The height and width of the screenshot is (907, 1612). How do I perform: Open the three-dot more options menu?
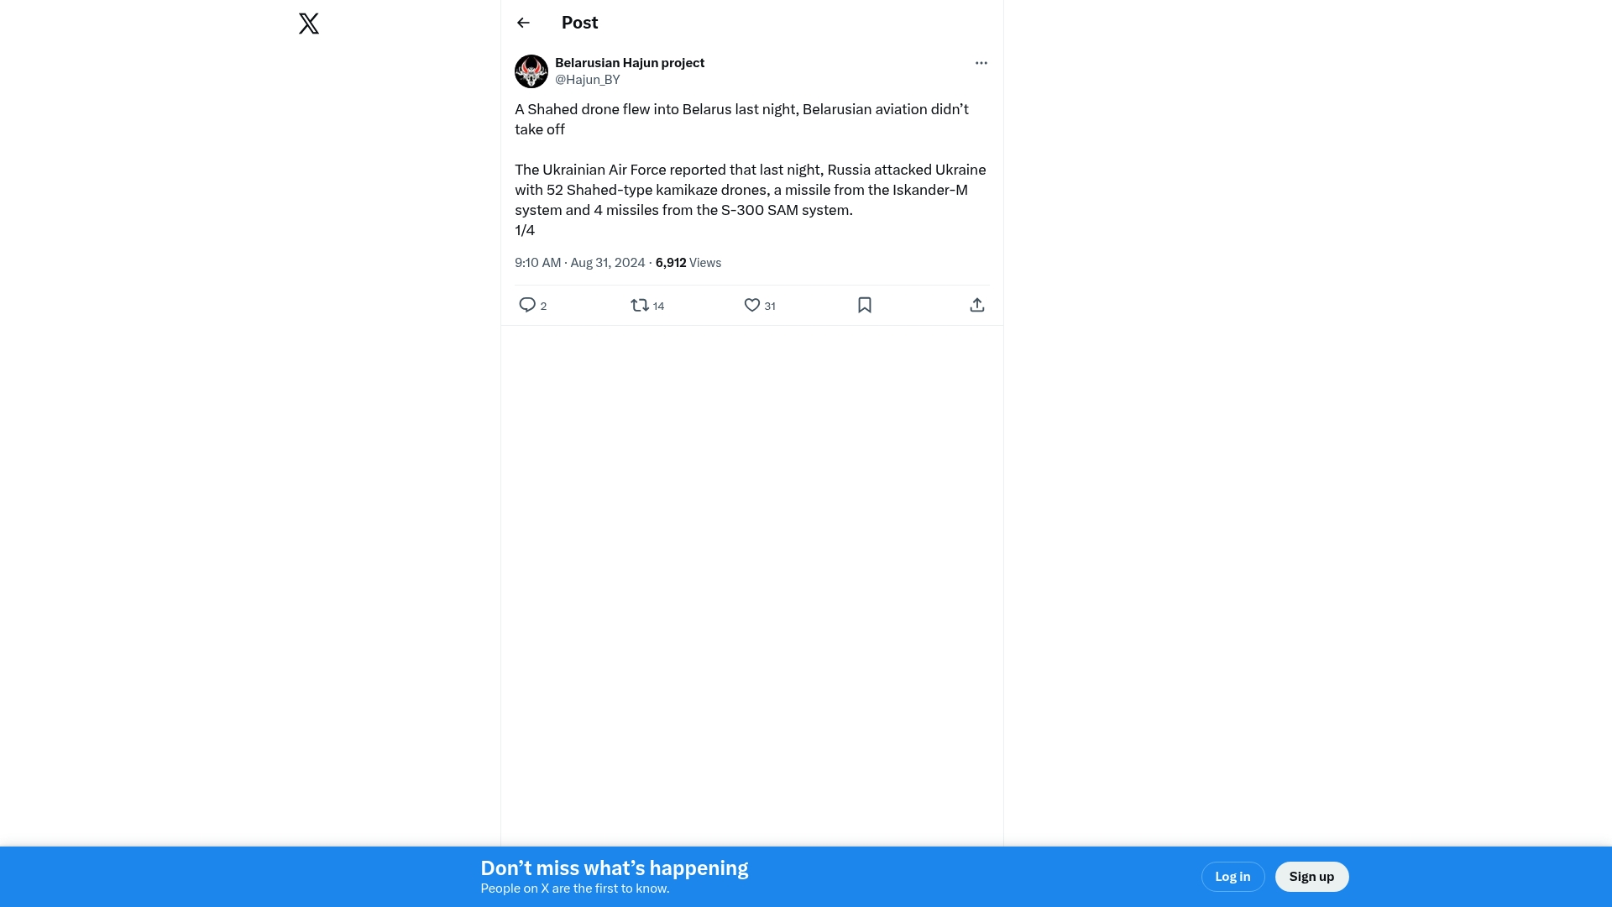point(981,63)
